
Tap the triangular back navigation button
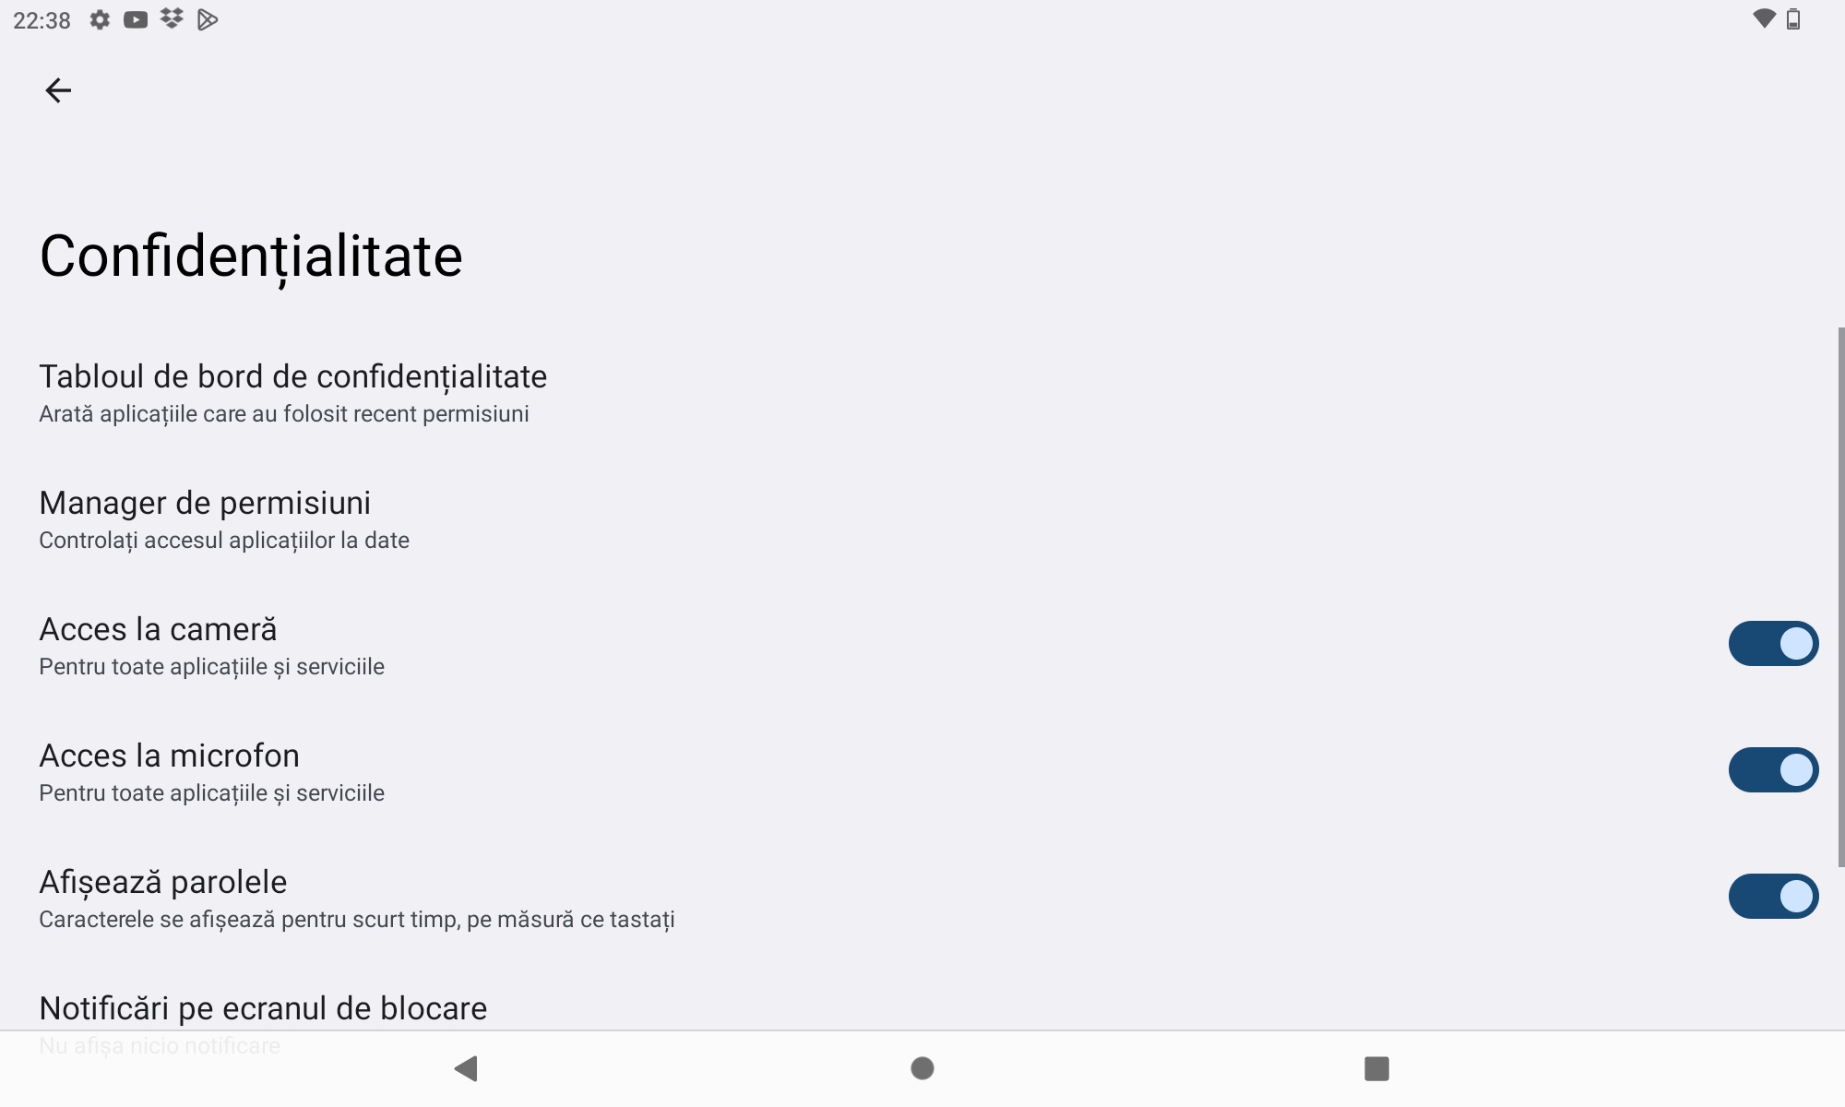(466, 1068)
